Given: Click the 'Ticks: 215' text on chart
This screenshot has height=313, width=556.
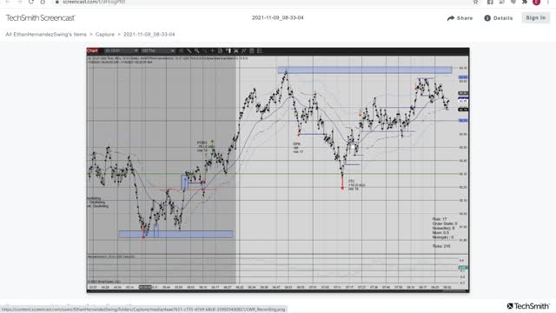Looking at the screenshot, I should (441, 246).
